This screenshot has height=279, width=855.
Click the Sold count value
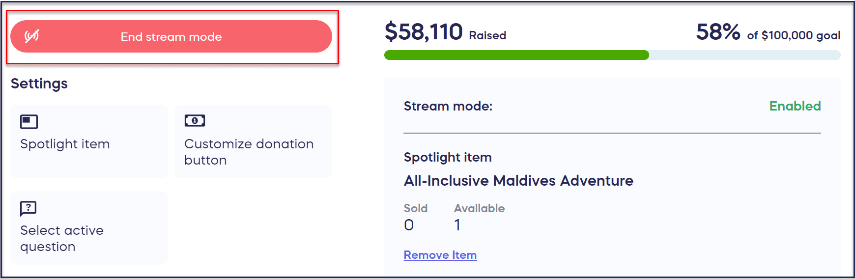pyautogui.click(x=409, y=225)
